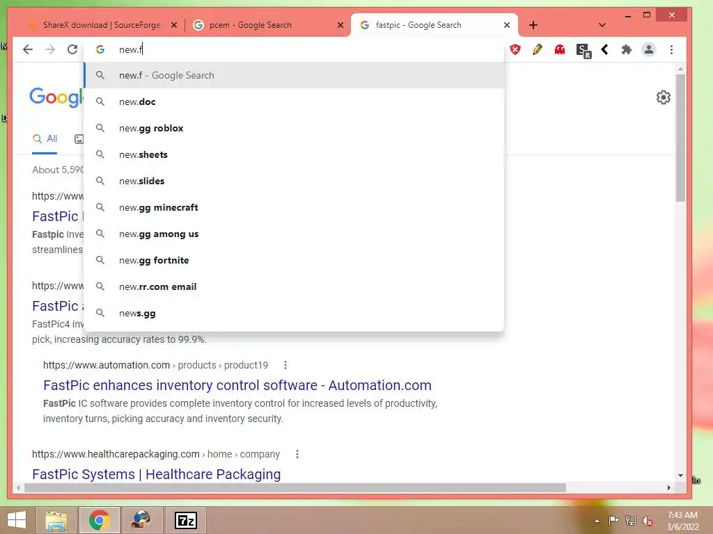
Task: Switch to pcem Google Search tab
Action: [x=268, y=25]
